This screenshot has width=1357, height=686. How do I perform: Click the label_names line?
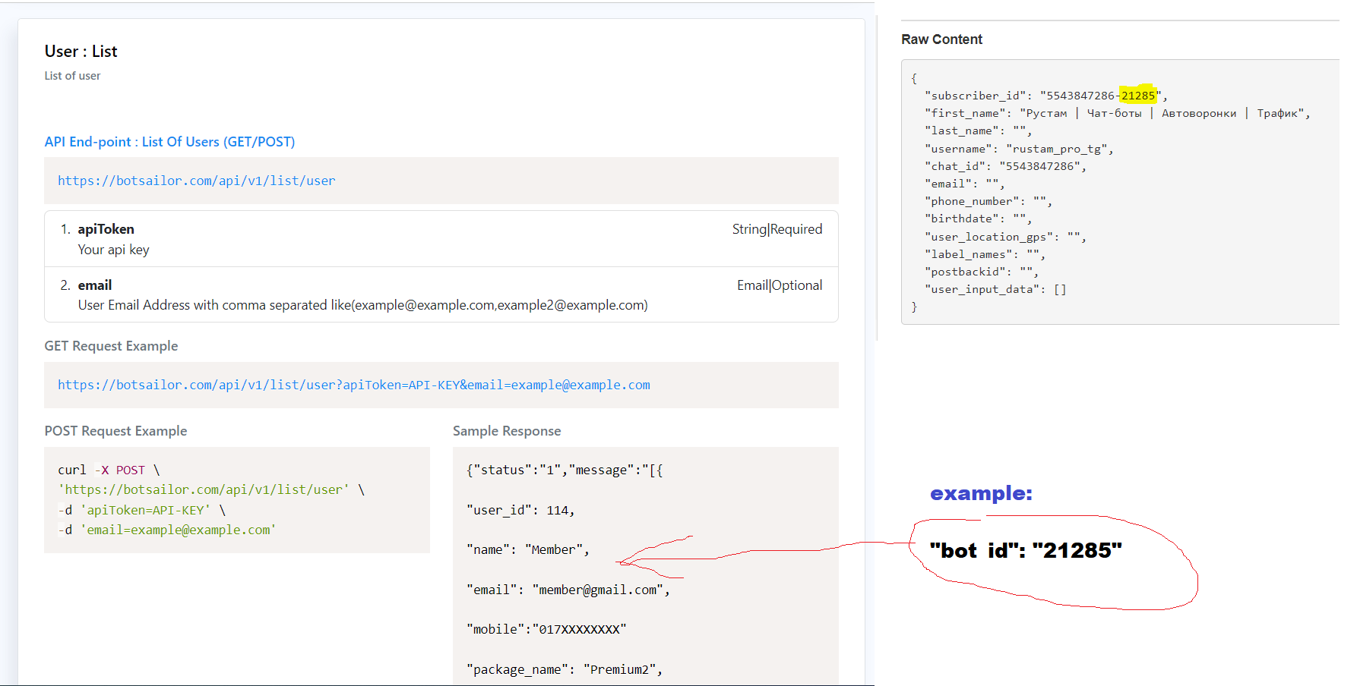tap(985, 254)
